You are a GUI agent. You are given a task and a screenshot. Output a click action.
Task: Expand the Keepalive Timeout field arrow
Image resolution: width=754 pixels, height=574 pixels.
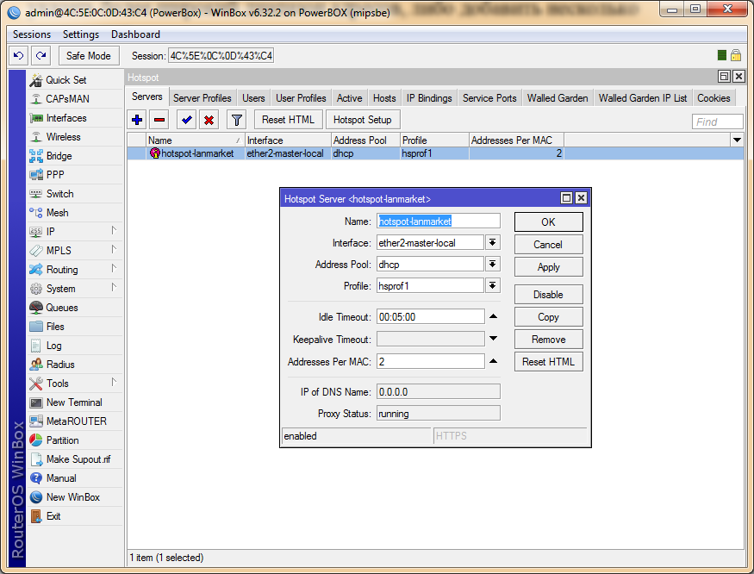[493, 339]
